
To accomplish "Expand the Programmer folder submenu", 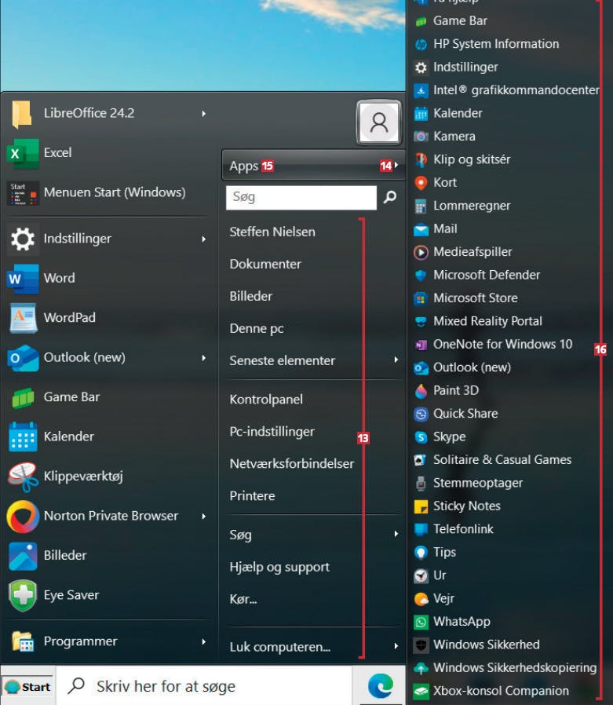I will coord(203,641).
